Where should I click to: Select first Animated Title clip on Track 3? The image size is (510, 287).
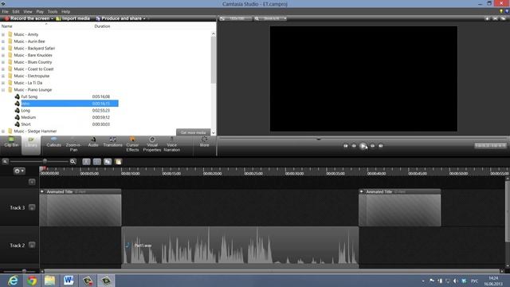(x=80, y=207)
